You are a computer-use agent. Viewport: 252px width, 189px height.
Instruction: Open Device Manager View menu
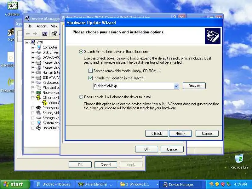point(54,26)
